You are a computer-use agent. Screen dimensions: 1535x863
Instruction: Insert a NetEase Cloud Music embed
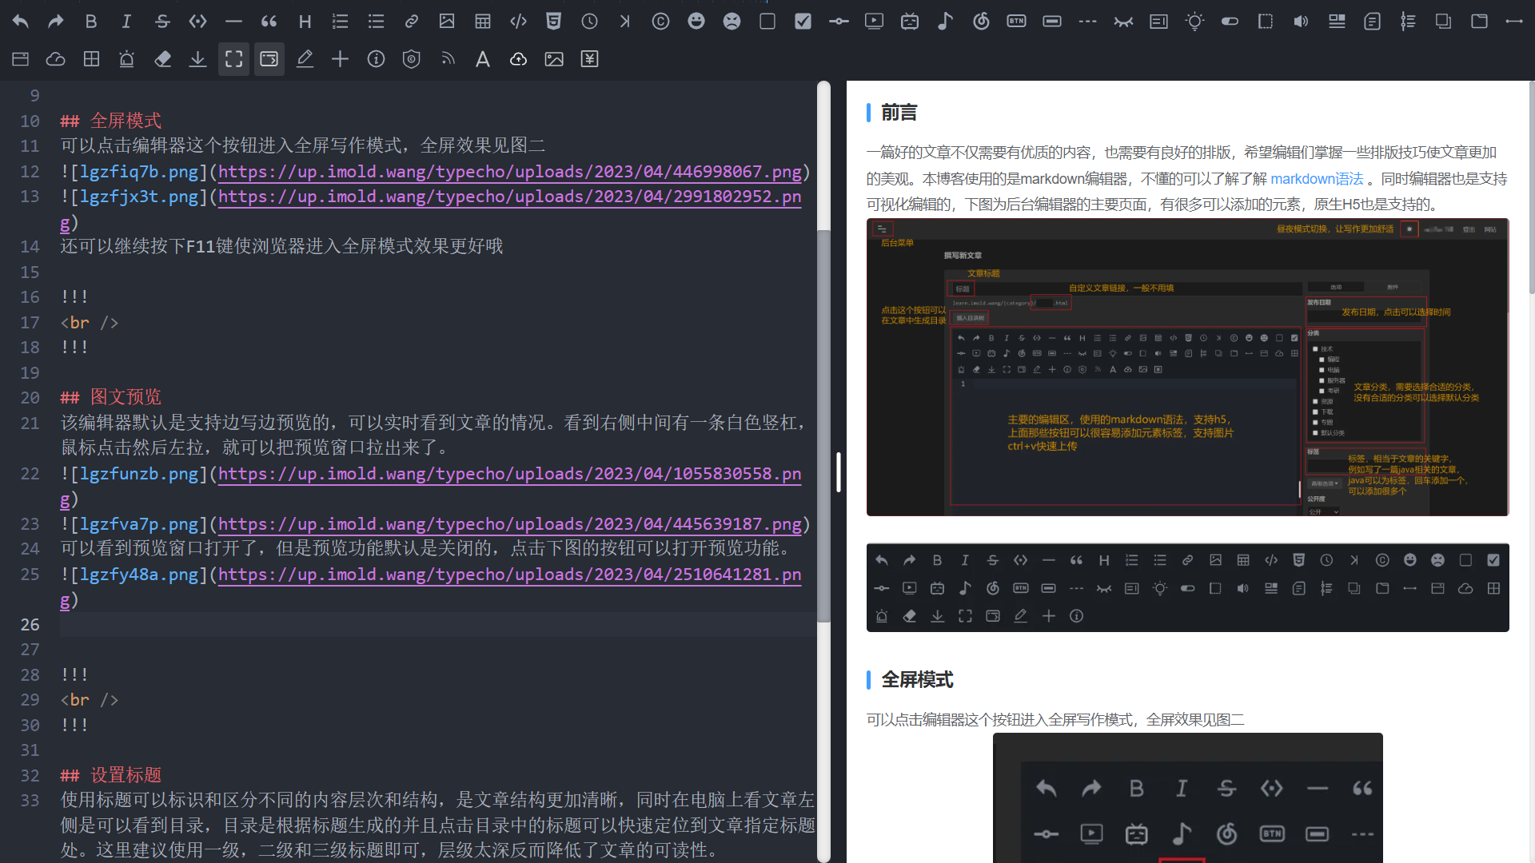tap(981, 22)
